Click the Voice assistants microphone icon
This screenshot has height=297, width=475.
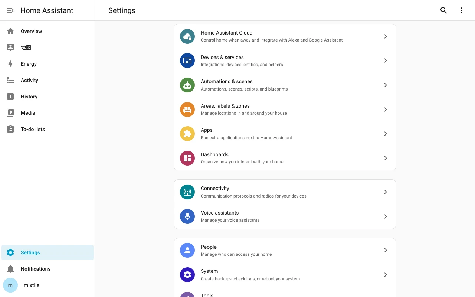coord(187,216)
